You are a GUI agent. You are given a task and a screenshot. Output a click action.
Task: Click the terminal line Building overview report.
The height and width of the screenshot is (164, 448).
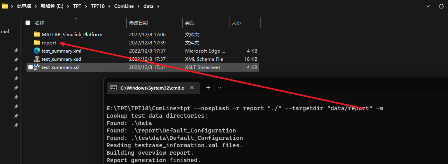coord(150,153)
